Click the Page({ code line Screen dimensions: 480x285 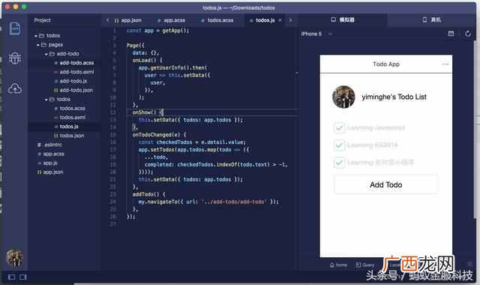click(135, 45)
